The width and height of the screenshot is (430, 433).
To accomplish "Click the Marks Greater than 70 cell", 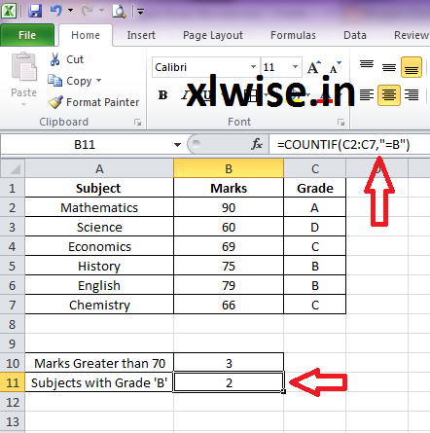I will point(99,363).
